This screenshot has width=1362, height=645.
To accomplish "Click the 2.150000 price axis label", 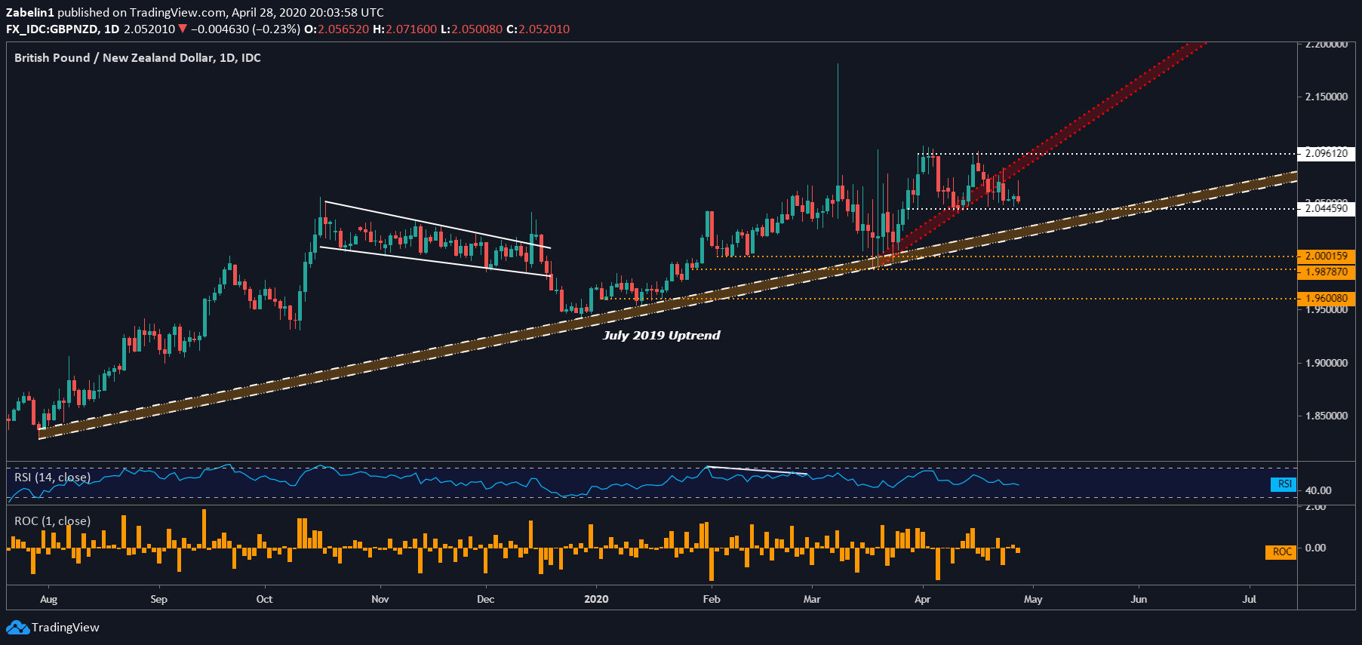I will (1327, 97).
